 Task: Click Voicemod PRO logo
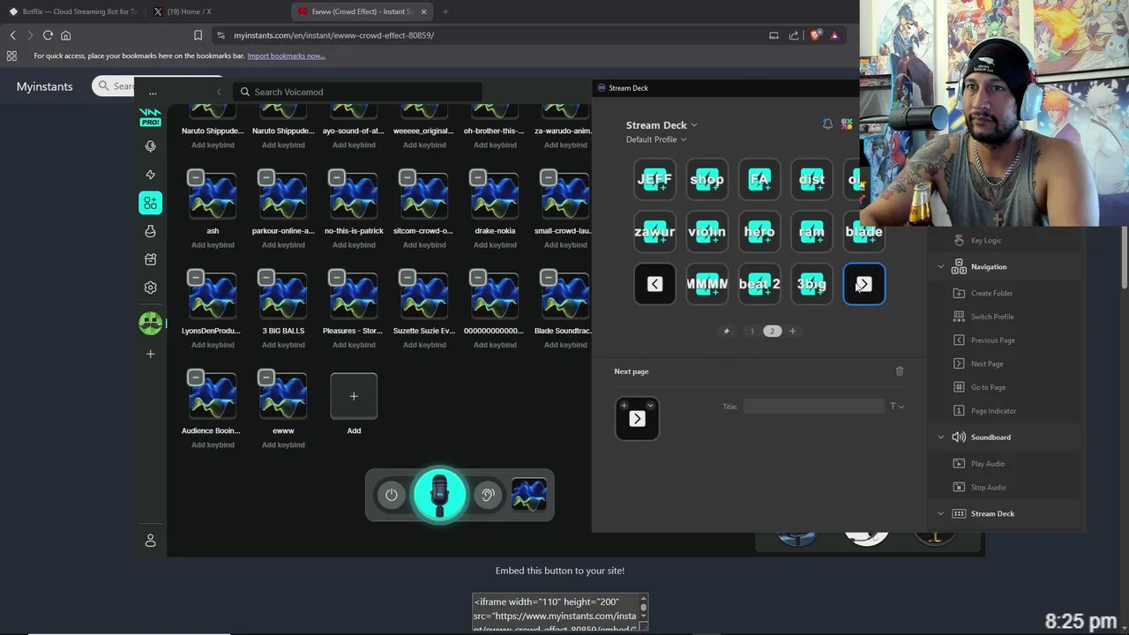(x=150, y=117)
